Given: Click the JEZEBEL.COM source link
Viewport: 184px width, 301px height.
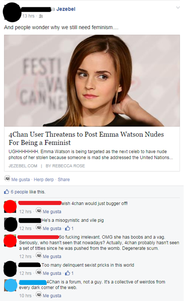Looking at the screenshot, I should pos(23,166).
